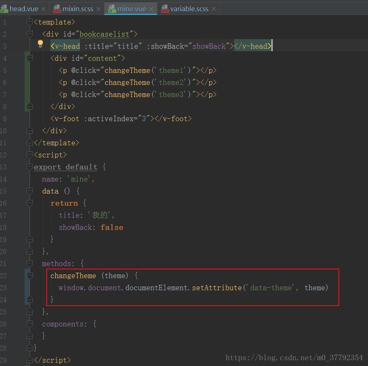The height and width of the screenshot is (366, 368).
Task: Place cursor on setAttribute in line 23
Action: coord(216,288)
